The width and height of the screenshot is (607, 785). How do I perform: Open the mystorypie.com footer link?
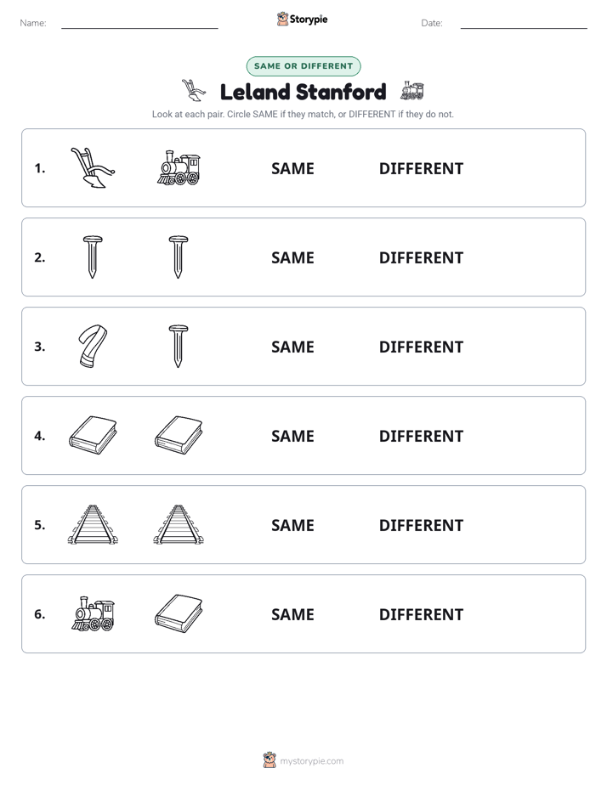(x=303, y=760)
